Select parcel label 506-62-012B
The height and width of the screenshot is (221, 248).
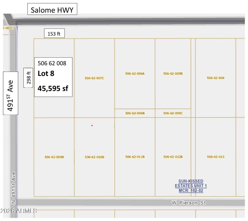[173, 157]
